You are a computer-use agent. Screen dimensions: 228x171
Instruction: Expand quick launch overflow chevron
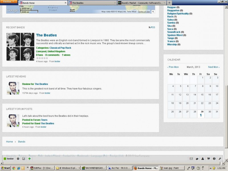tap(28, 168)
